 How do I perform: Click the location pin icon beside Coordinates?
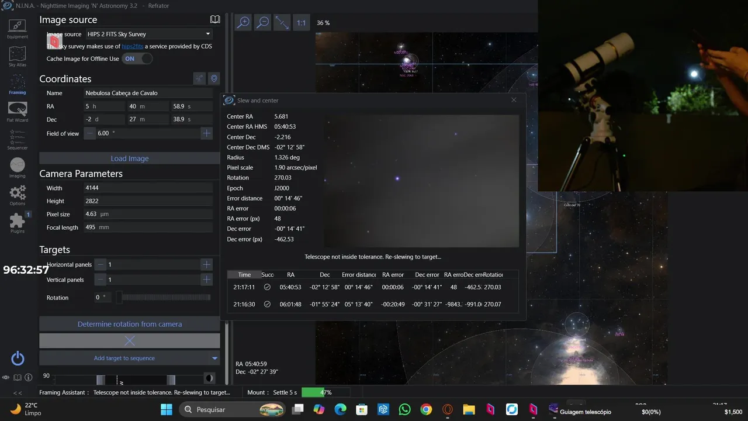pyautogui.click(x=214, y=79)
